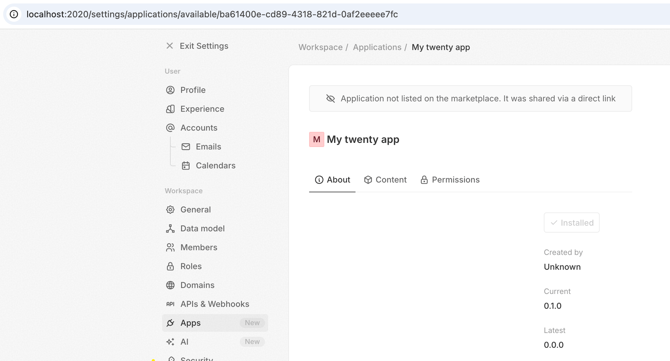Click the Accounts at-sign icon

pyautogui.click(x=170, y=128)
